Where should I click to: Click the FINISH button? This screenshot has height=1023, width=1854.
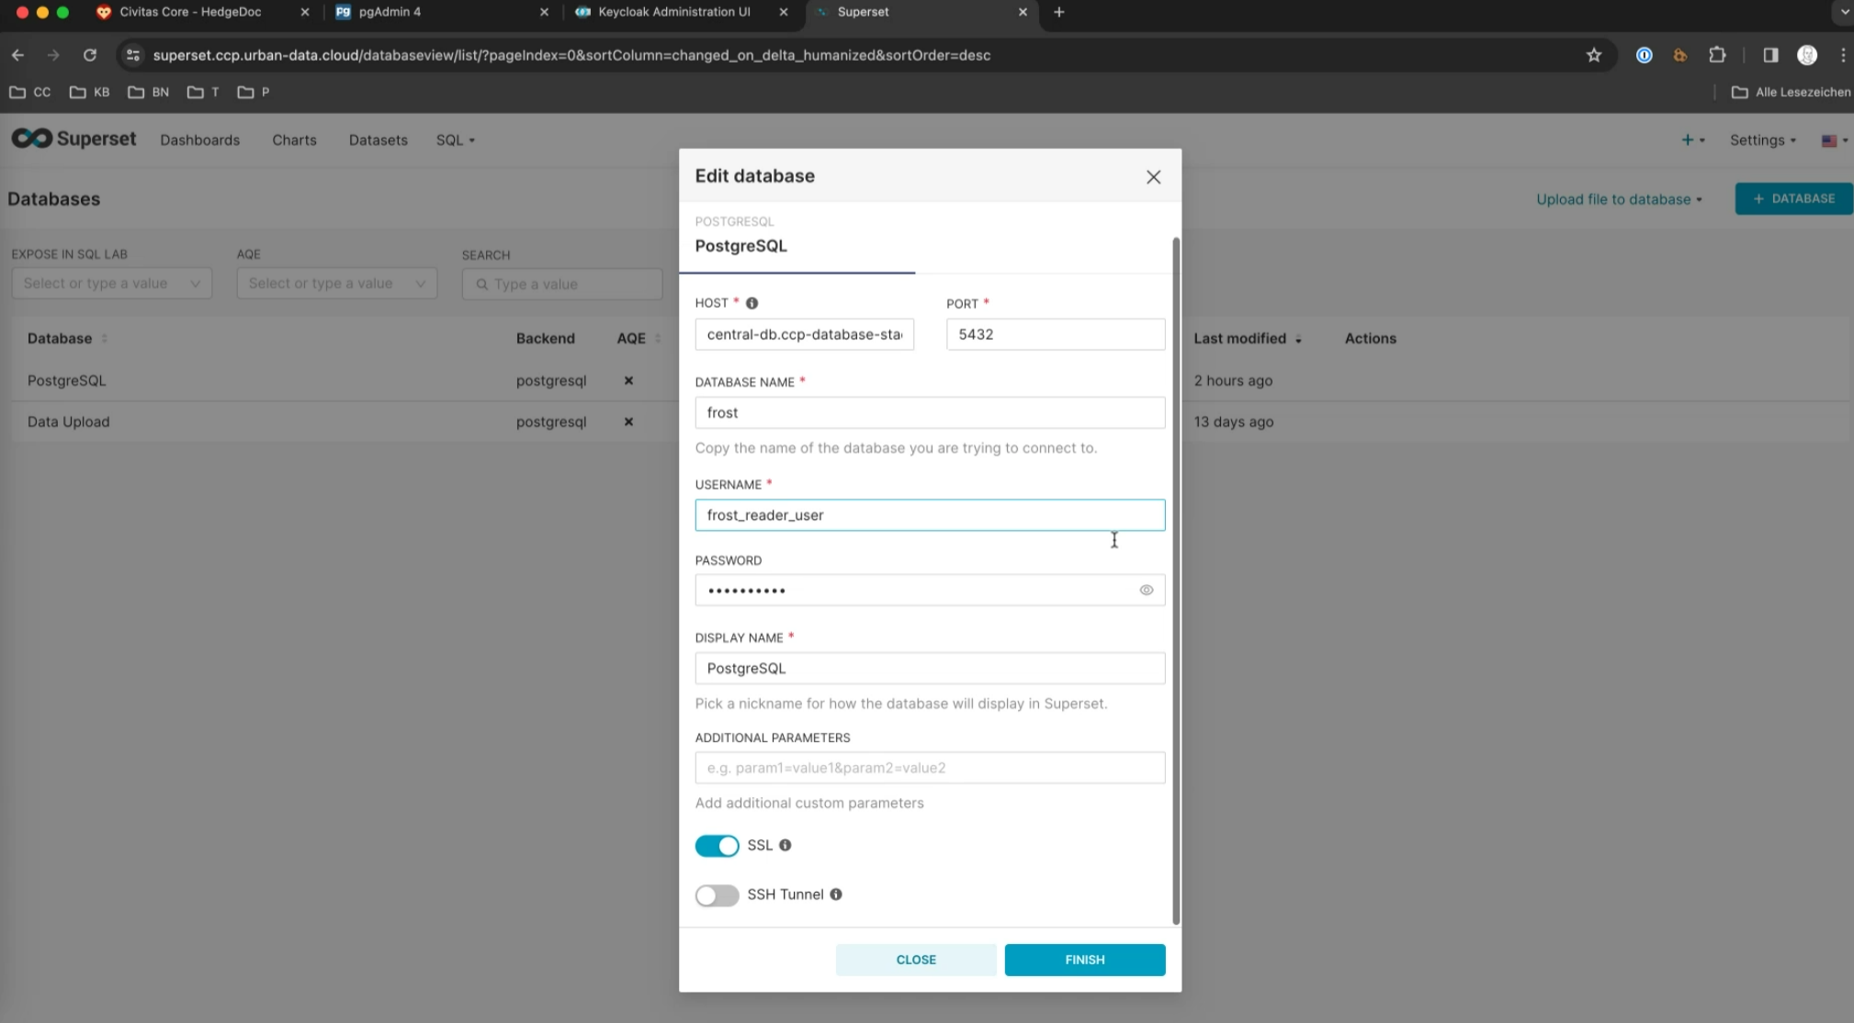point(1085,960)
